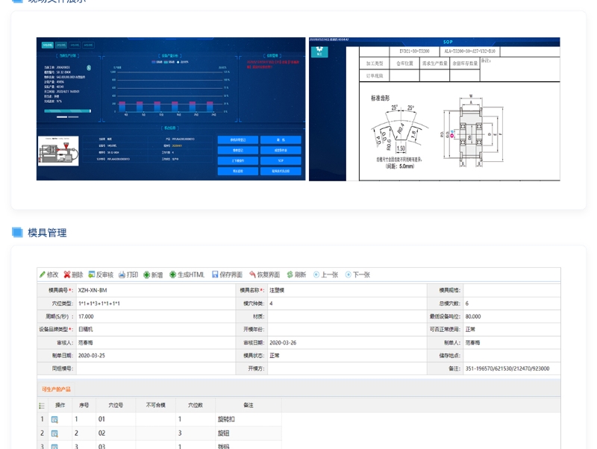
Task: Click the 刷新 refresh toolbar button
Action: point(296,274)
